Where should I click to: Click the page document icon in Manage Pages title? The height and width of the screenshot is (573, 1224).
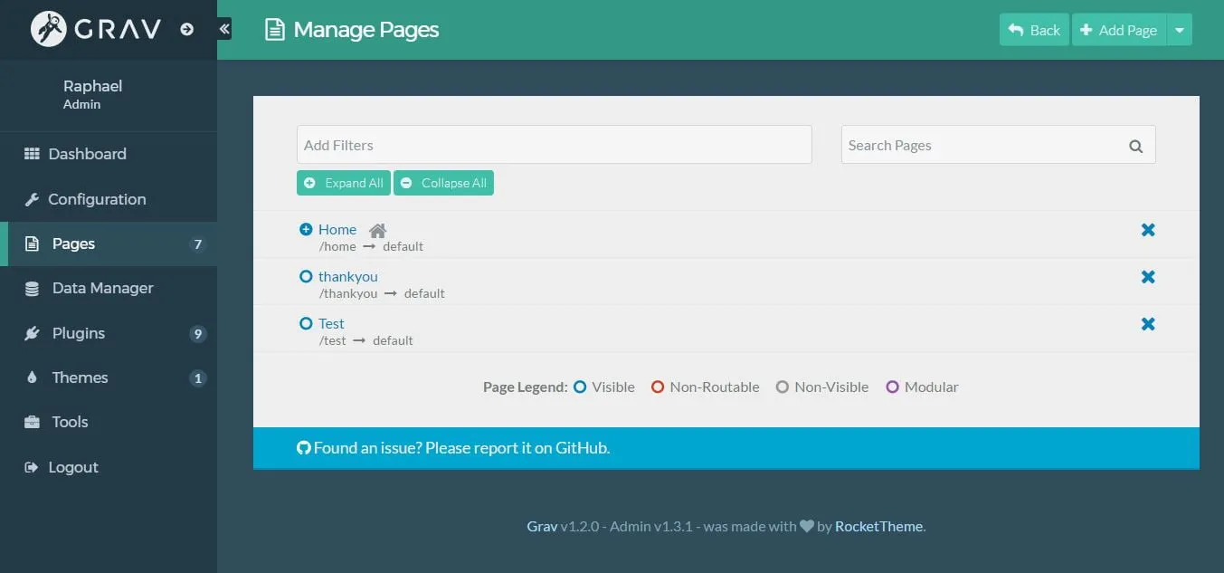coord(274,30)
